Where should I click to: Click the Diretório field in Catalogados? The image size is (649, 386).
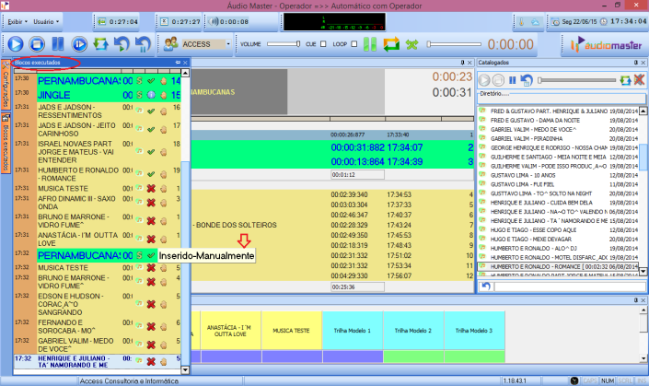(562, 99)
